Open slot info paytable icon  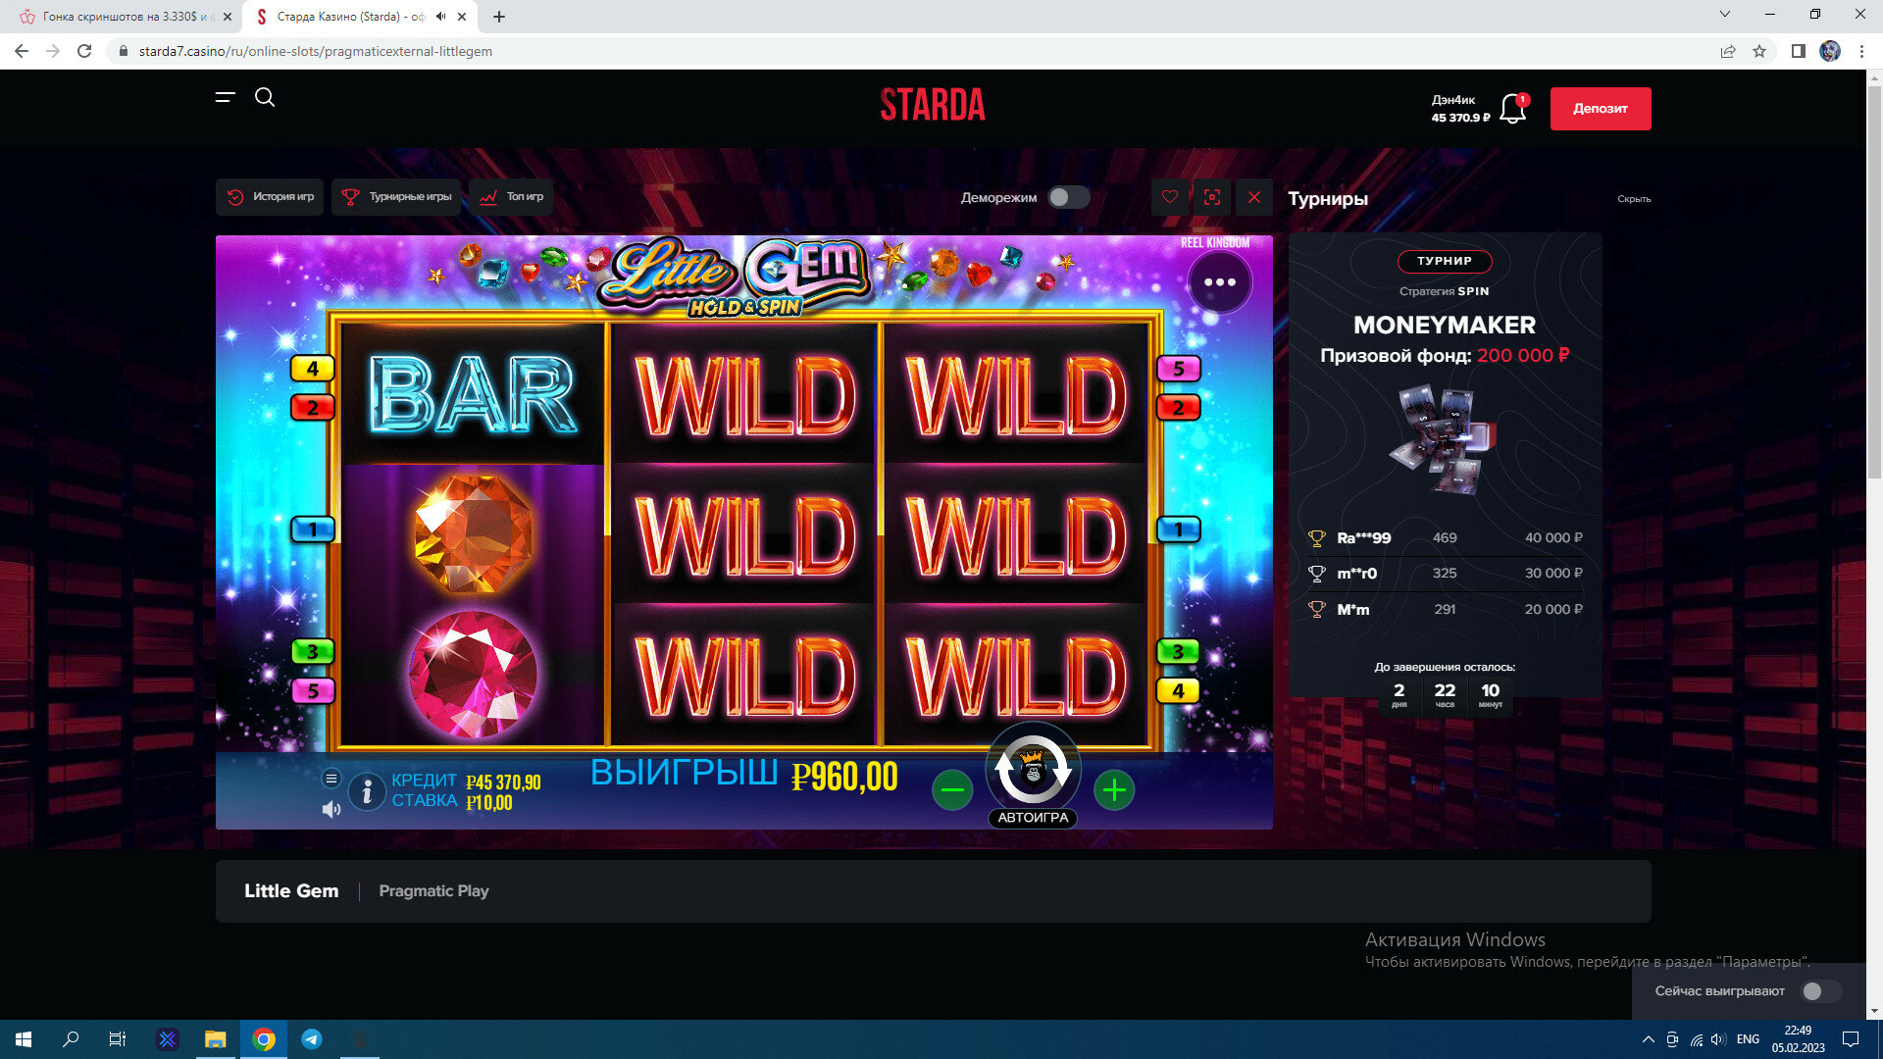(x=367, y=790)
